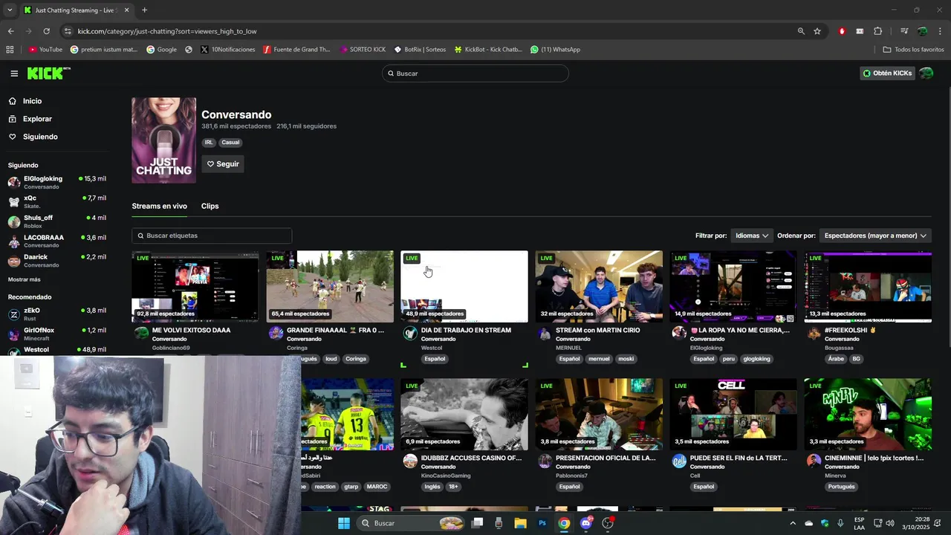Open ME VOLVI EXITOSO DAAA stream thumbnail
The image size is (951, 535).
(195, 286)
